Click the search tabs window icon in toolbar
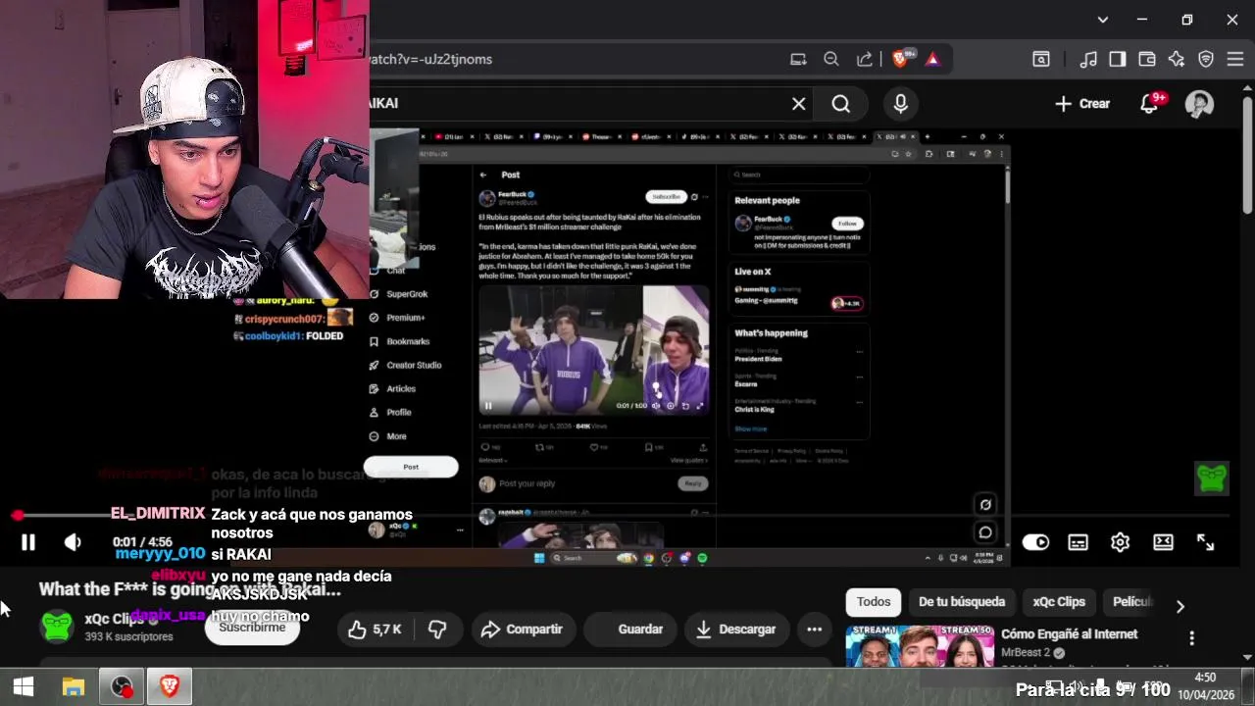 tap(1041, 59)
